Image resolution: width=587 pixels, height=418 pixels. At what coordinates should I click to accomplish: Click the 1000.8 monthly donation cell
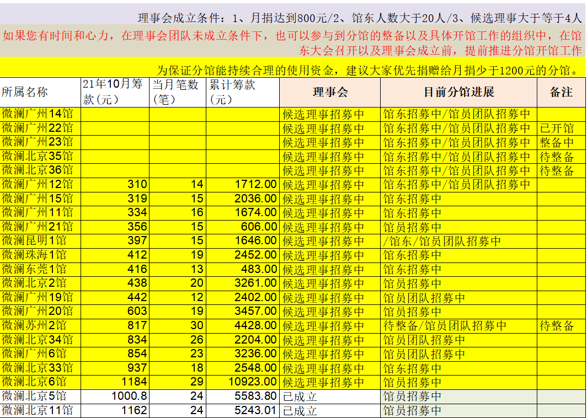(115, 396)
